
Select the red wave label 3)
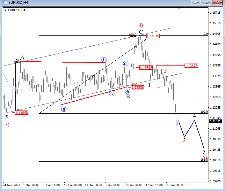pyautogui.click(x=7, y=125)
